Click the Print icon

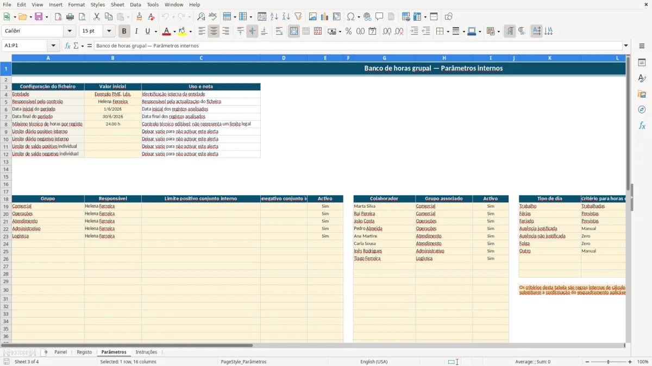[70, 17]
